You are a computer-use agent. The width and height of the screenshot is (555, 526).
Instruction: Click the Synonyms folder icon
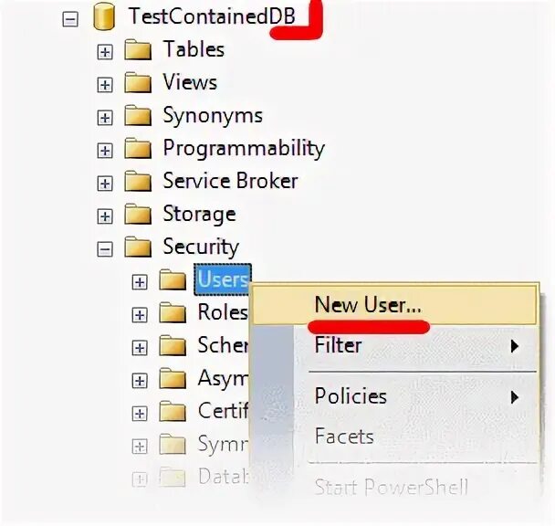click(x=138, y=116)
